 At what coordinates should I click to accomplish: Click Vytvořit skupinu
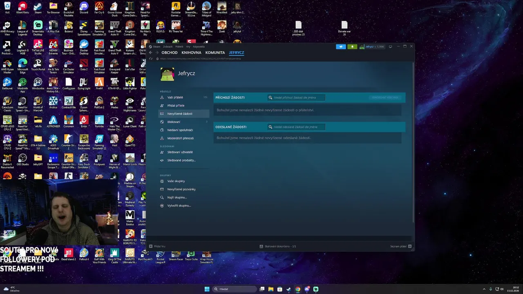coord(183,205)
